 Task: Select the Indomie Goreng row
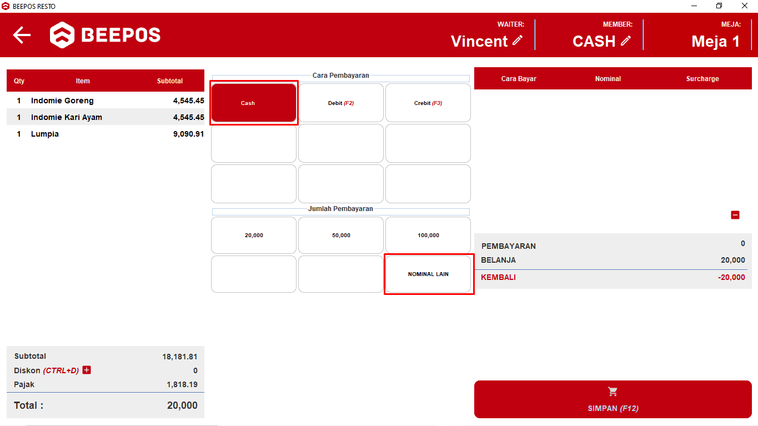tap(106, 101)
